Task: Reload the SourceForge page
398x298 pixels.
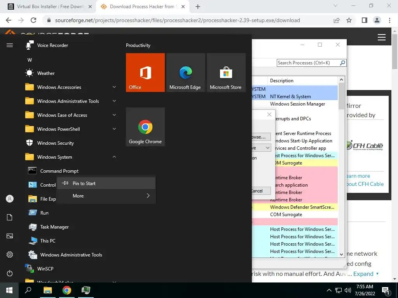Action: tap(33, 20)
